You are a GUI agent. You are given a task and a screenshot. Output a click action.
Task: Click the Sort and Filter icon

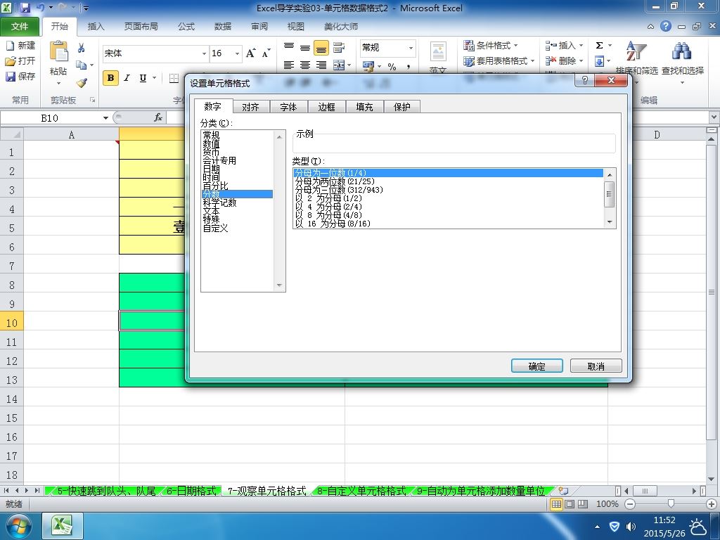coord(636,51)
